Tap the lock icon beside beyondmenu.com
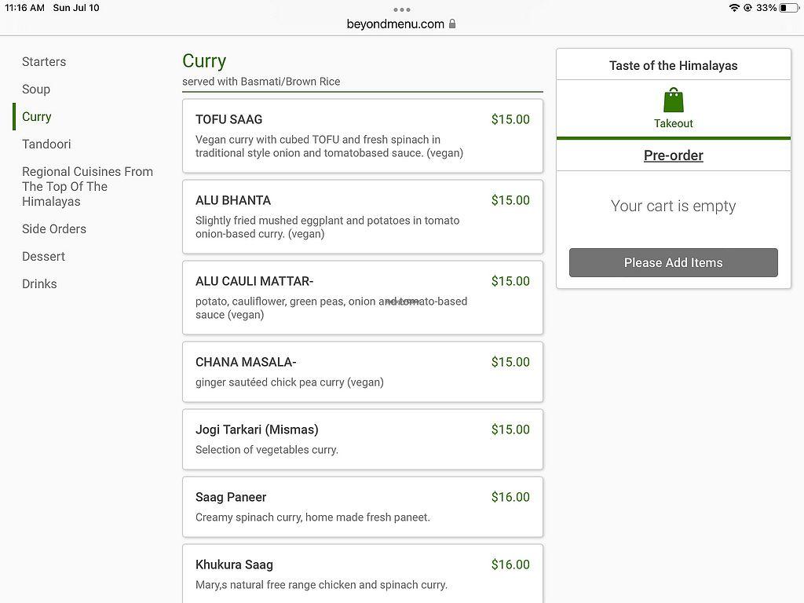 452,24
